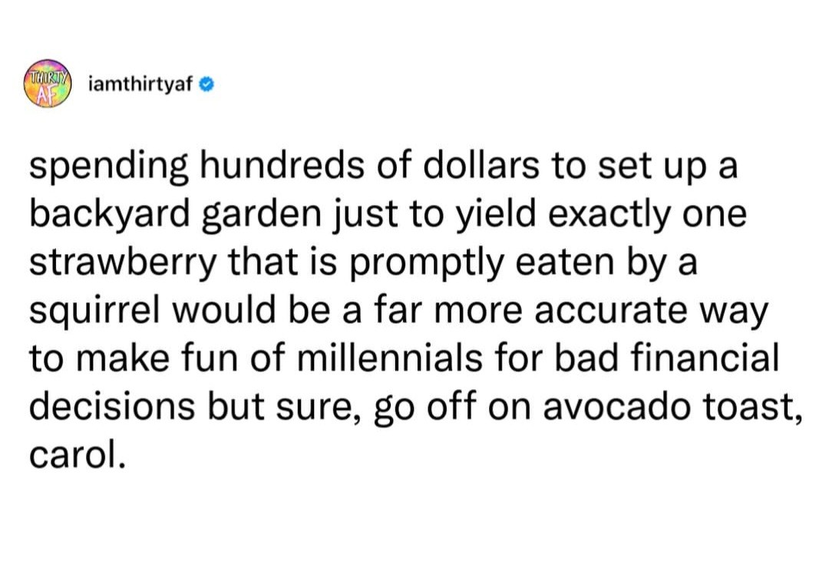Click the word "millennials" in the post
The image size is (829, 581).
click(389, 358)
